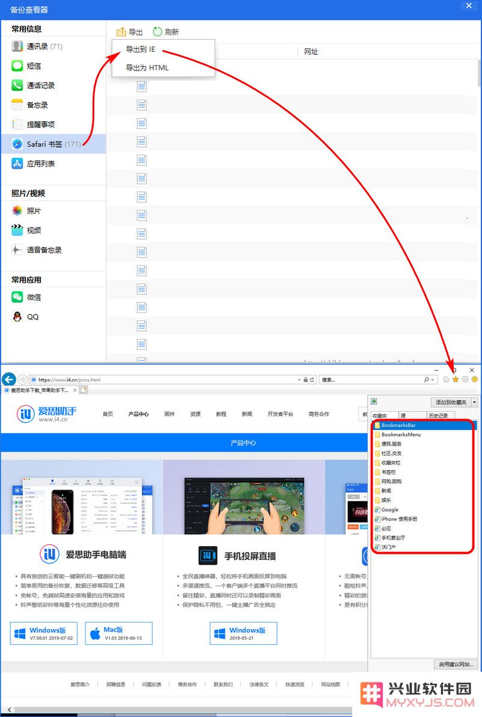This screenshot has width=482, height=717.
Task: Open 新闻 in the site navigation
Action: click(x=247, y=414)
